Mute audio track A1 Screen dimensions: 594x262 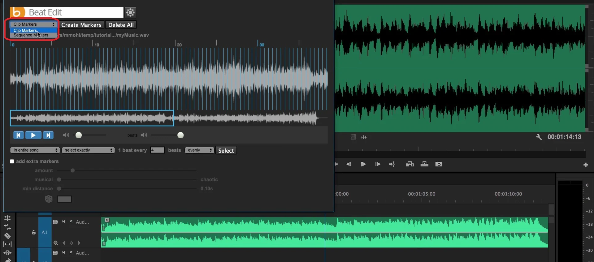[x=63, y=222]
